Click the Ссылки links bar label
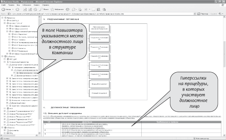The width and height of the screenshot is (226, 140). [x=214, y=14]
